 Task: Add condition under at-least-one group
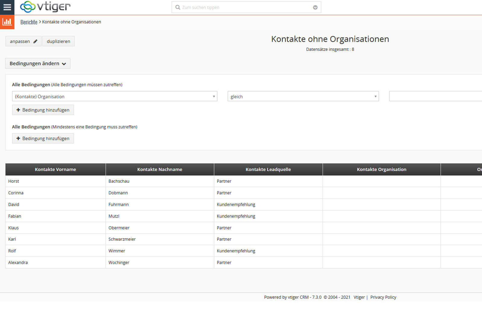click(43, 138)
